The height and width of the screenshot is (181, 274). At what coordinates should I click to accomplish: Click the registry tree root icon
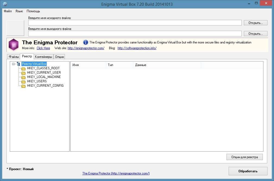coord(18,64)
